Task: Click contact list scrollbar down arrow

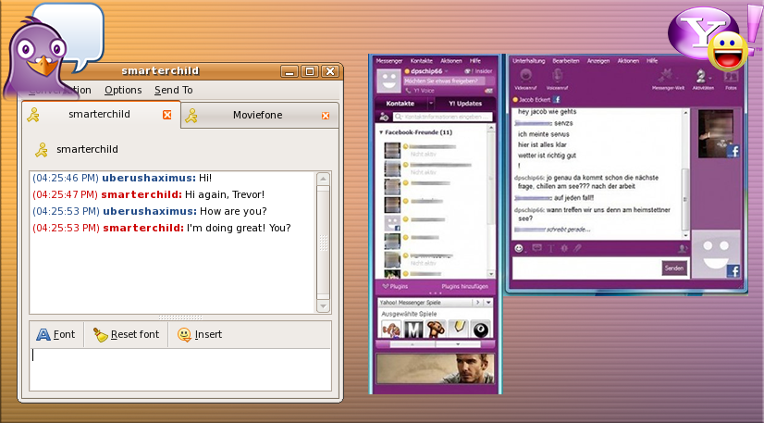Action: pyautogui.click(x=491, y=274)
